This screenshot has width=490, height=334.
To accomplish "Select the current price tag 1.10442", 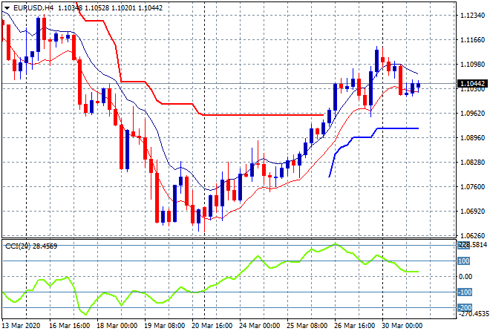I will pyautogui.click(x=472, y=83).
